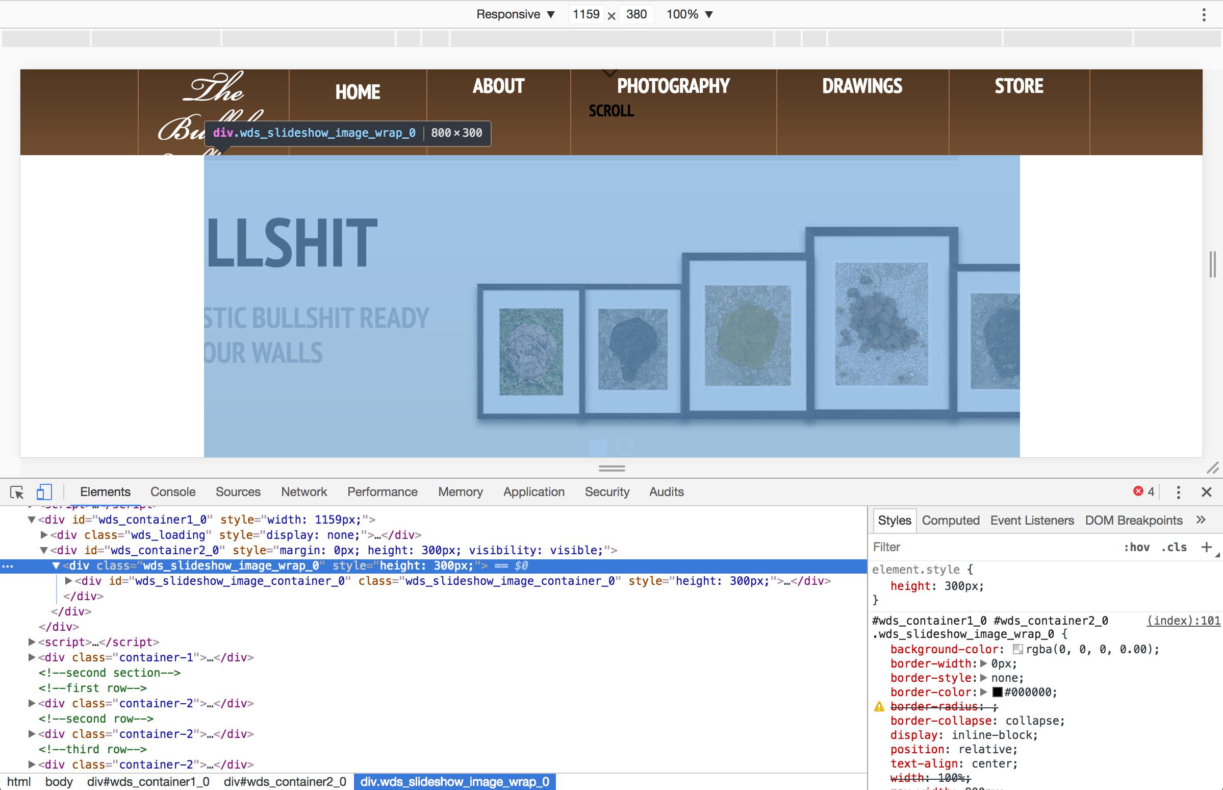Click the plus icon for new style rule
Image resolution: width=1223 pixels, height=790 pixels.
pyautogui.click(x=1206, y=548)
